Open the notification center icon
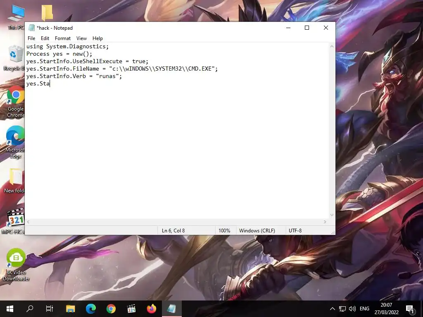Image resolution: width=423 pixels, height=317 pixels. (x=410, y=309)
